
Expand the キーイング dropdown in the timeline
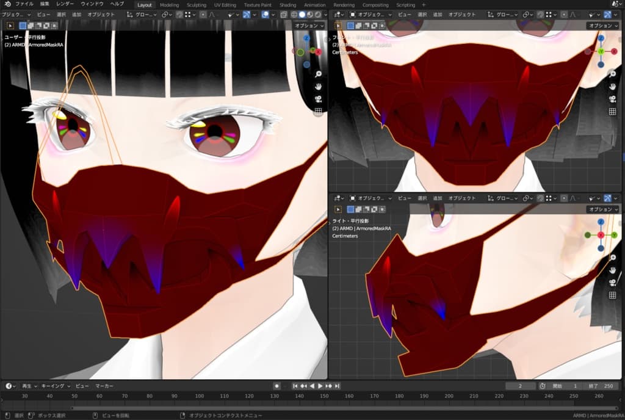click(55, 386)
